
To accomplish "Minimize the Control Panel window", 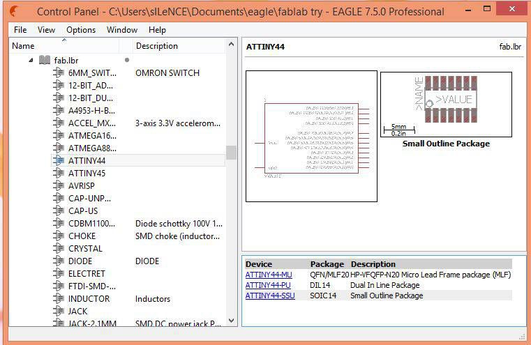I will tap(468, 10).
